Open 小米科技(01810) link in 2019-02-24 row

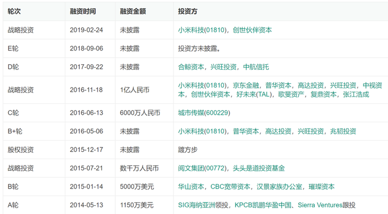tap(202, 30)
